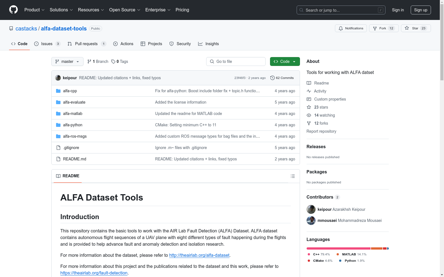Click the stars icon beside 23 stars

point(309,107)
